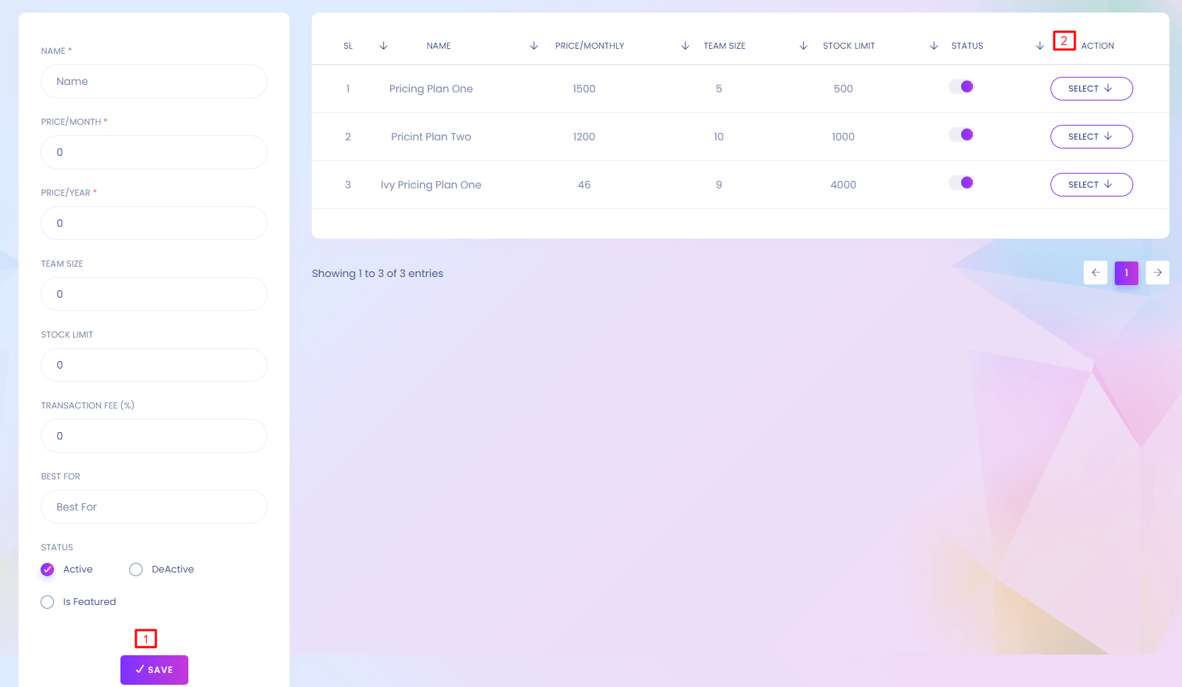Focus the Name input field
The height and width of the screenshot is (687, 1182).
click(x=154, y=81)
